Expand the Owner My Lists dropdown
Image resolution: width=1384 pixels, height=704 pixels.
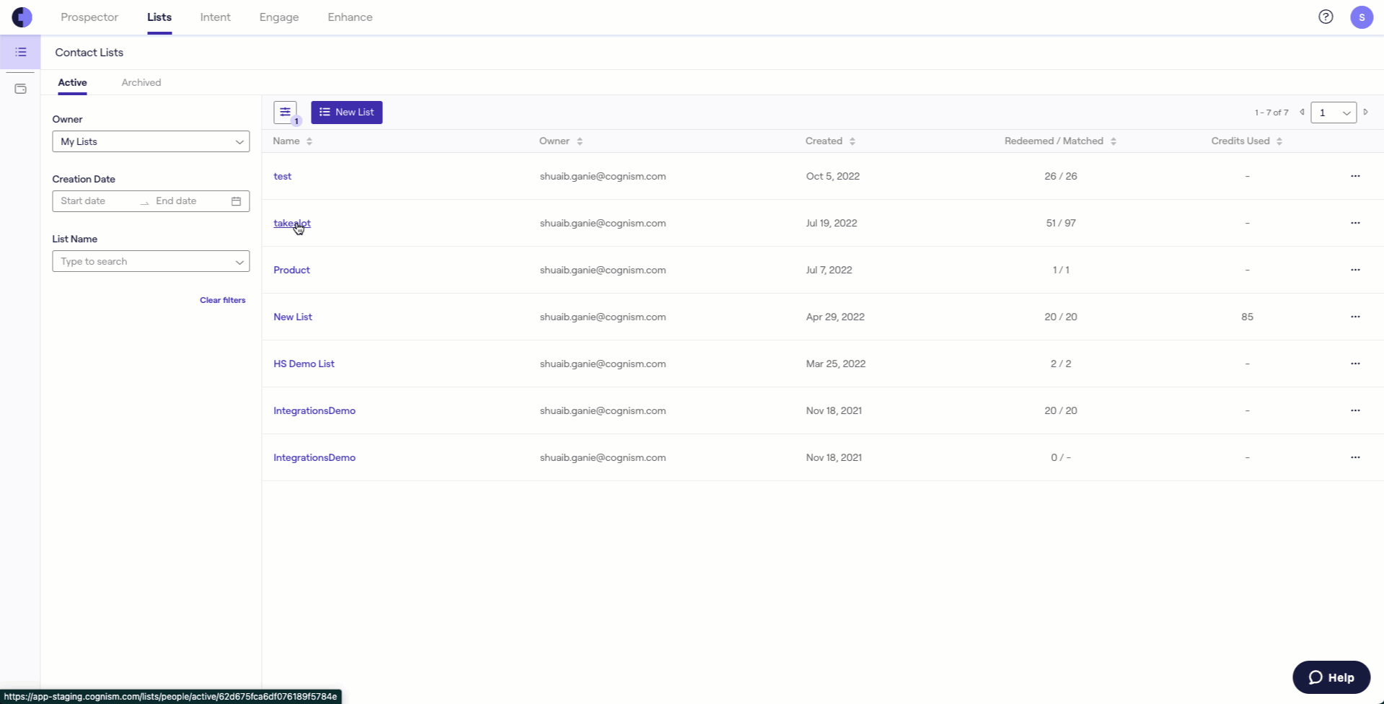[x=151, y=141]
